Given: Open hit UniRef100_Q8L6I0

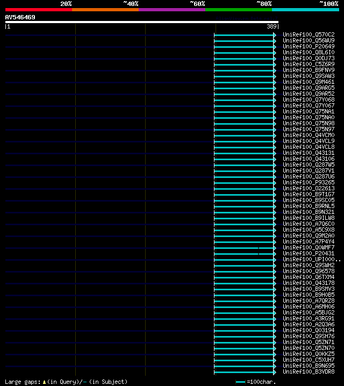Looking at the screenshot, I should tap(309, 53).
